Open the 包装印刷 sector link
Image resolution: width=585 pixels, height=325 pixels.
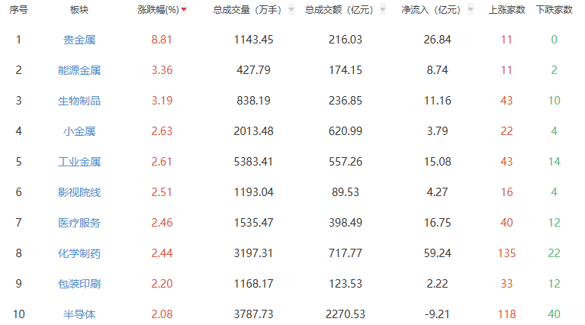[79, 284]
